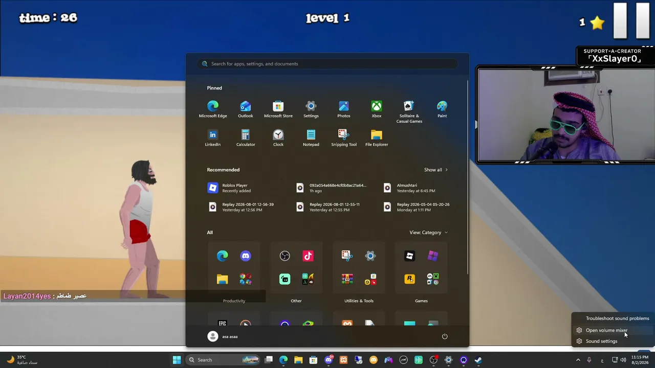Open the Paint app

(x=442, y=109)
